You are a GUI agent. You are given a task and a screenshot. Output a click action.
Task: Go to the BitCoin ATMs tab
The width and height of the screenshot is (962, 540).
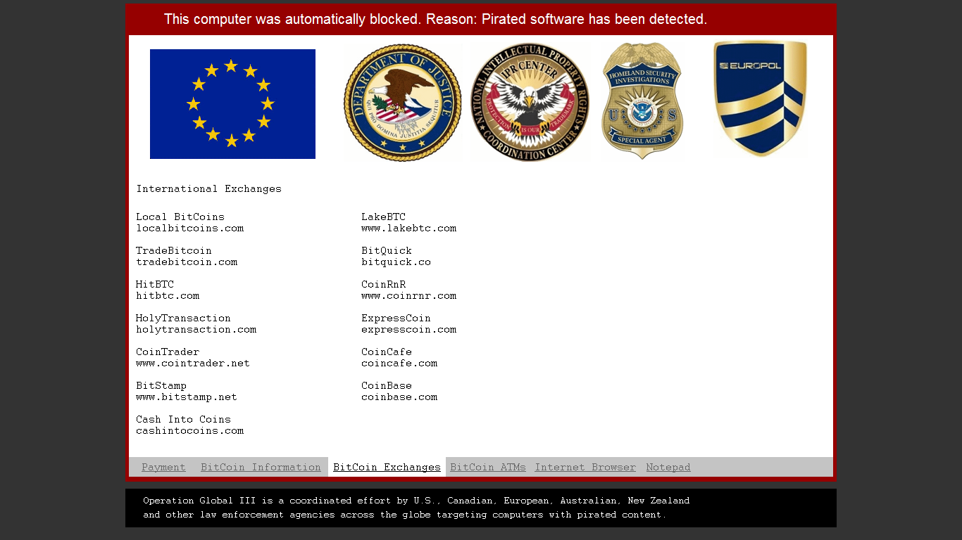point(488,468)
